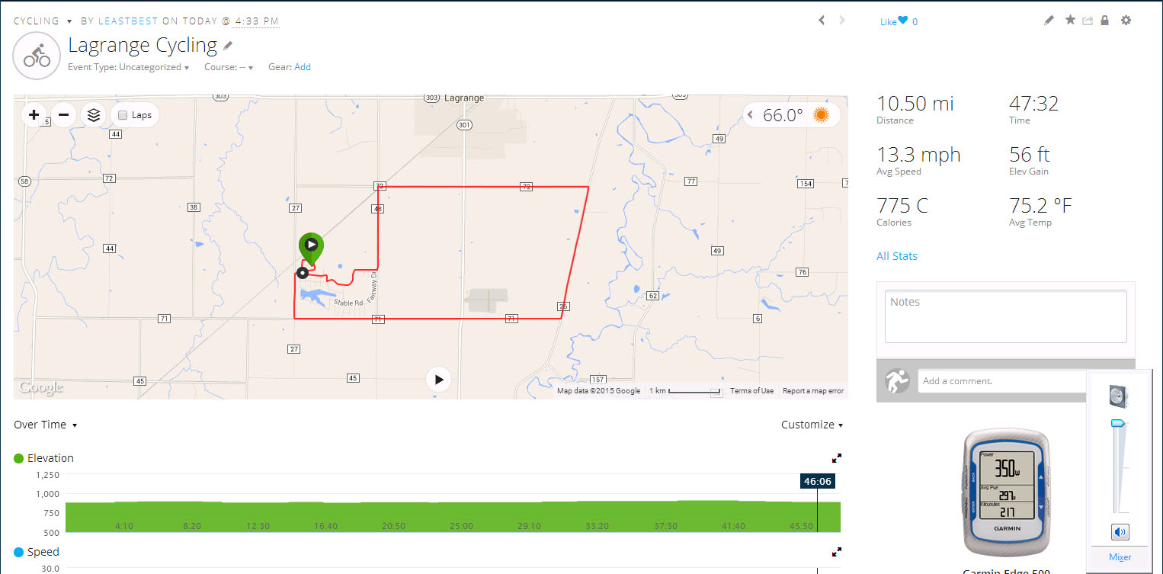Open the Customize dropdown above charts
The image size is (1163, 574).
click(812, 425)
